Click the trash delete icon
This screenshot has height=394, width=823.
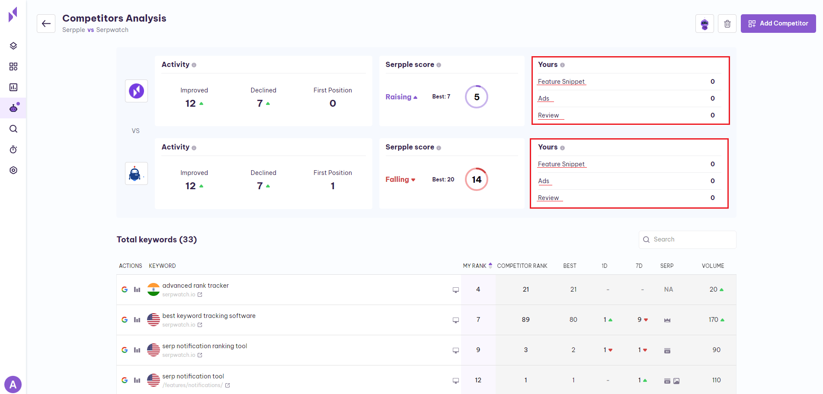point(727,23)
